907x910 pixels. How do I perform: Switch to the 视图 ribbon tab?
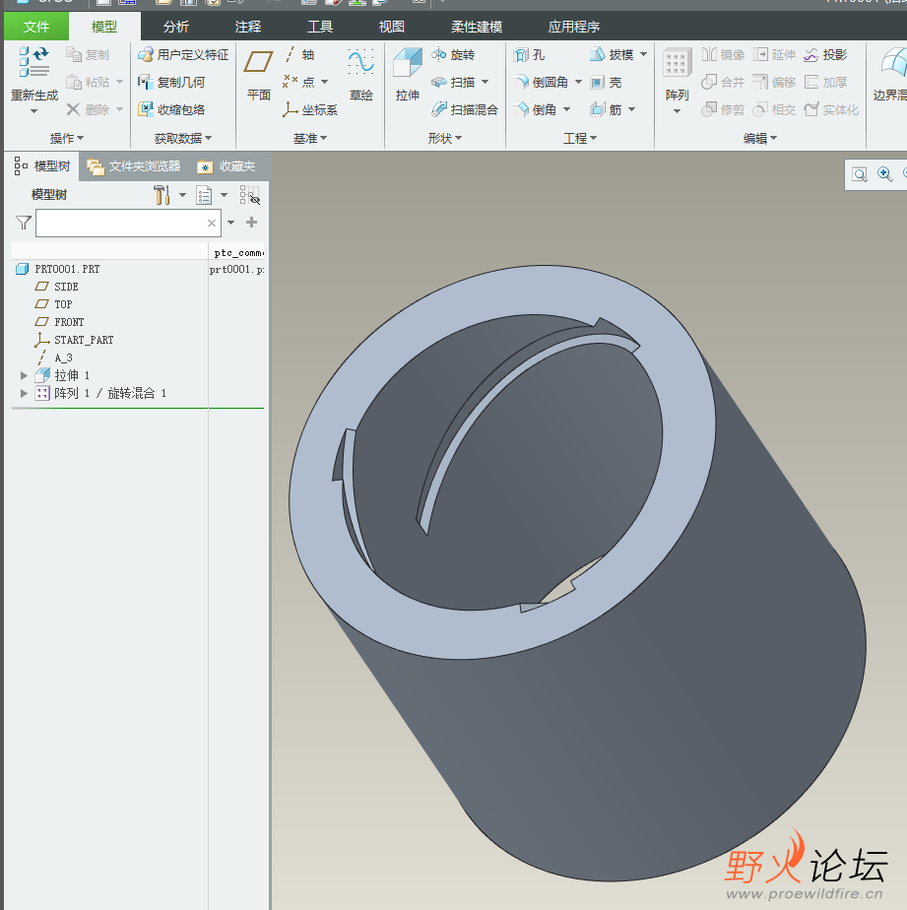tap(392, 27)
